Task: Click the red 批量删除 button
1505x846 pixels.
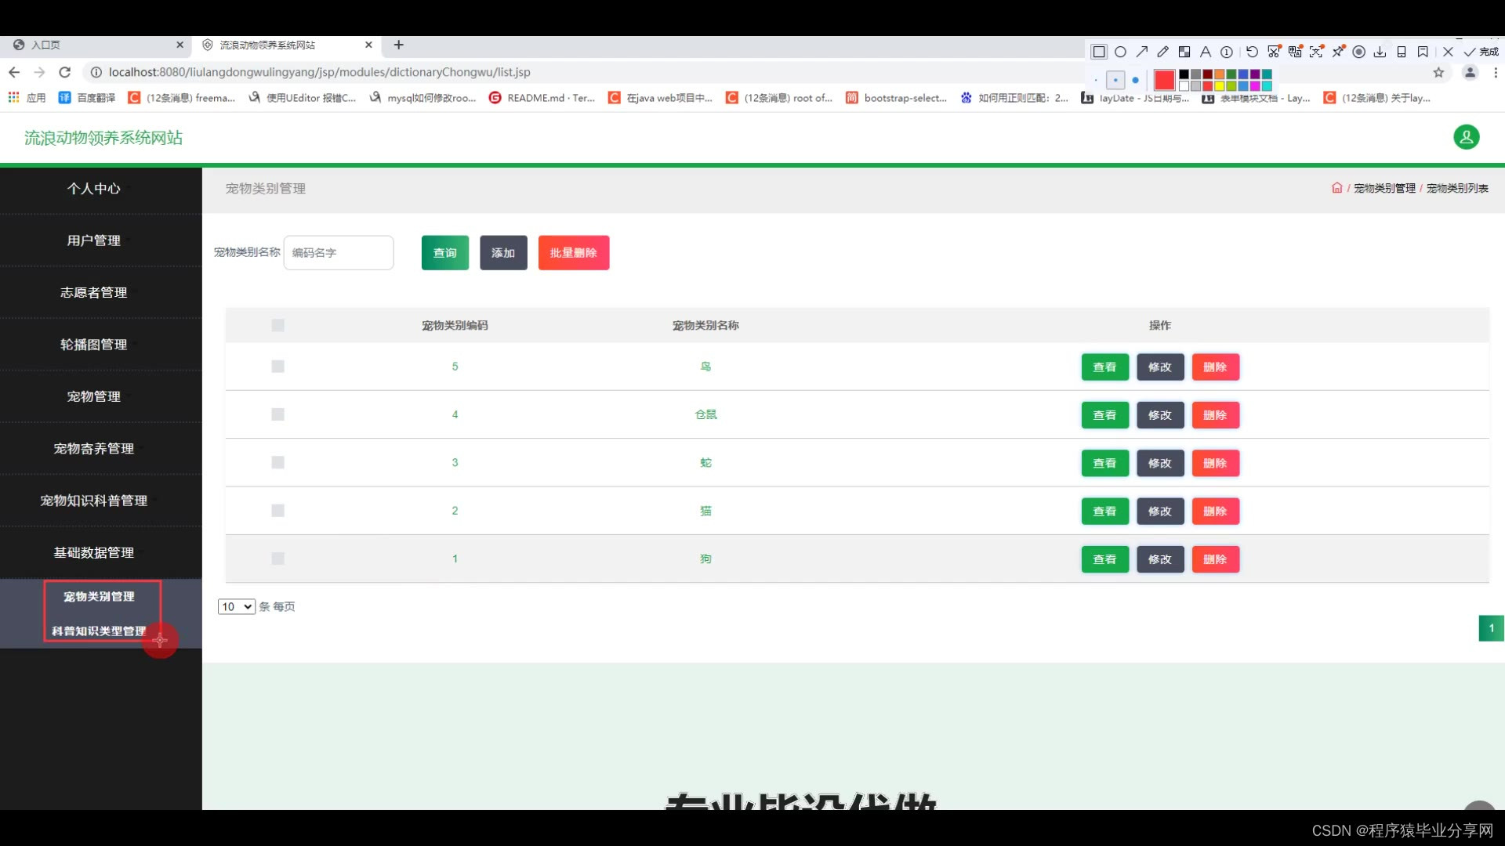Action: 573,253
